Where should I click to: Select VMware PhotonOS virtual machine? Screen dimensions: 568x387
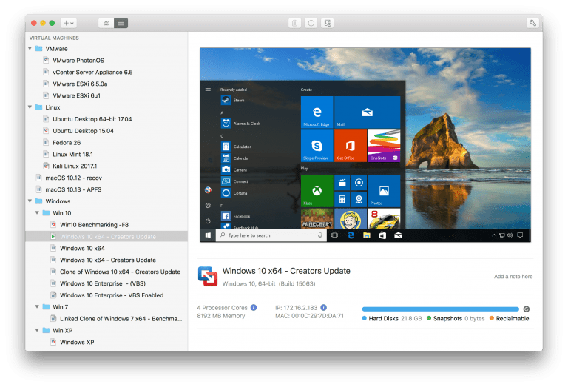[106, 60]
